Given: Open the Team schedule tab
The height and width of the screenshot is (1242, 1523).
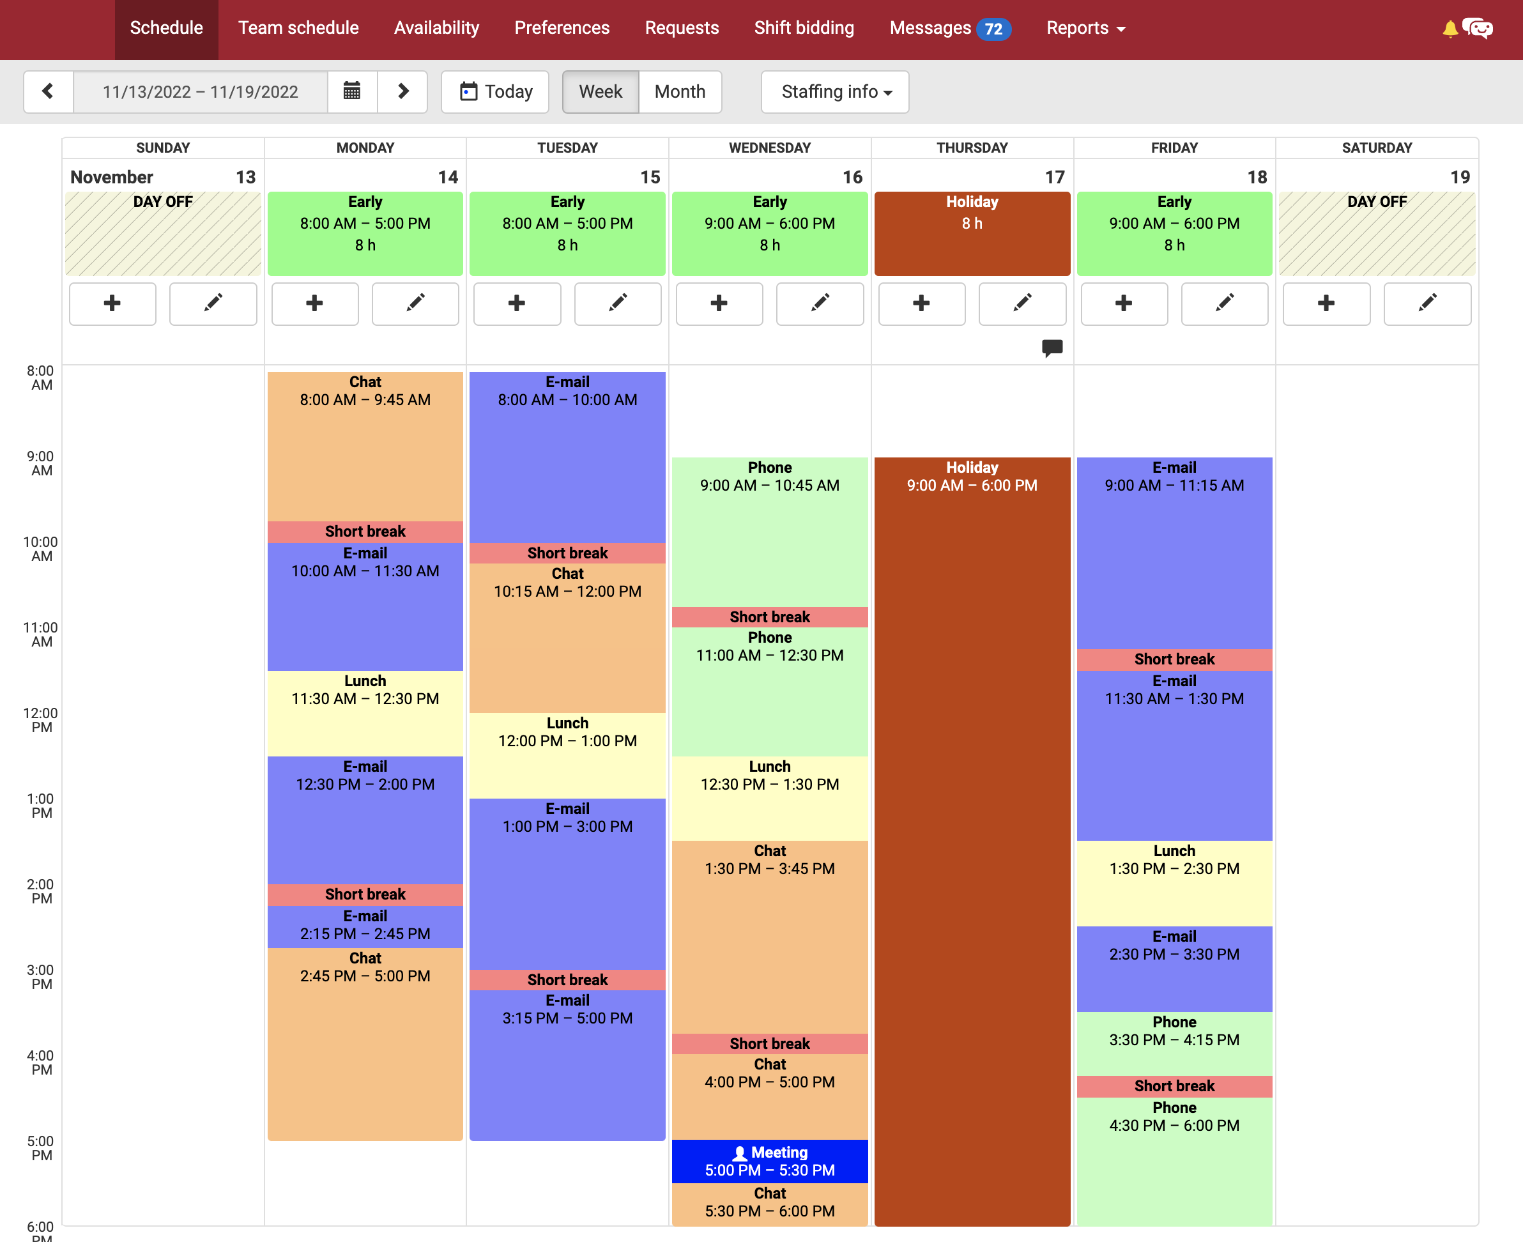Looking at the screenshot, I should click(298, 29).
